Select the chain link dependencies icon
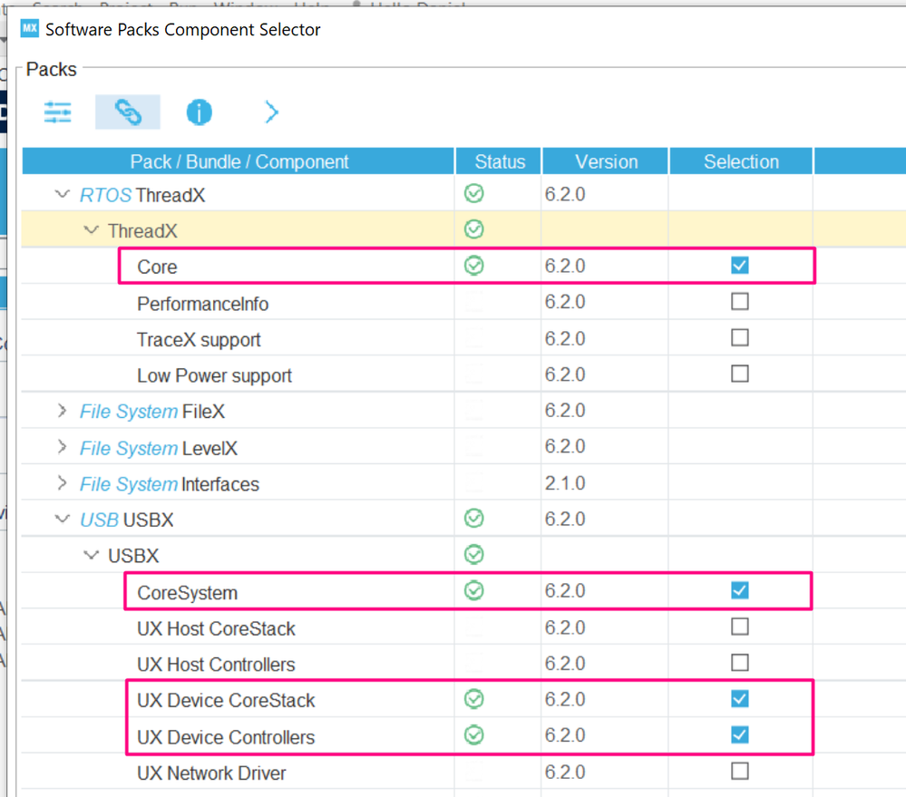 pyautogui.click(x=127, y=111)
